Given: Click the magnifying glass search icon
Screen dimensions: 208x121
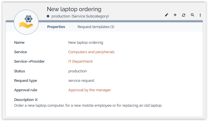Looking at the screenshot, I should [192, 15].
